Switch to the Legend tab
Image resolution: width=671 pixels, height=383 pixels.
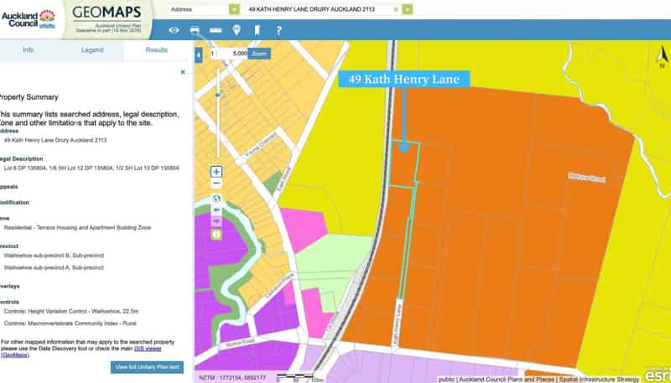92,50
